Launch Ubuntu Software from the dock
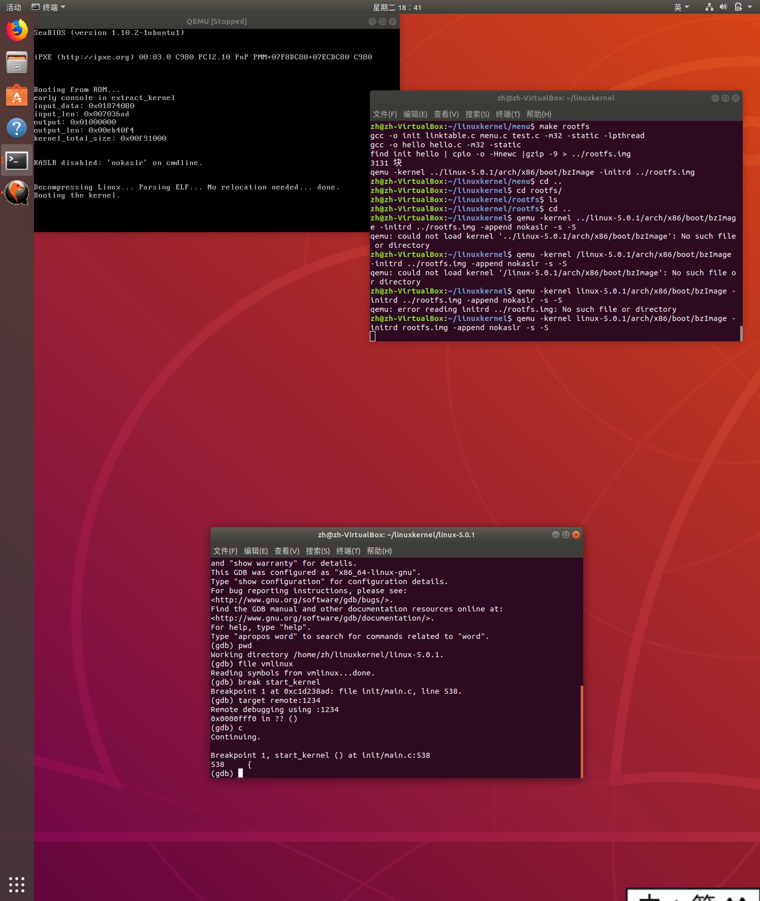The image size is (760, 901). (17, 95)
